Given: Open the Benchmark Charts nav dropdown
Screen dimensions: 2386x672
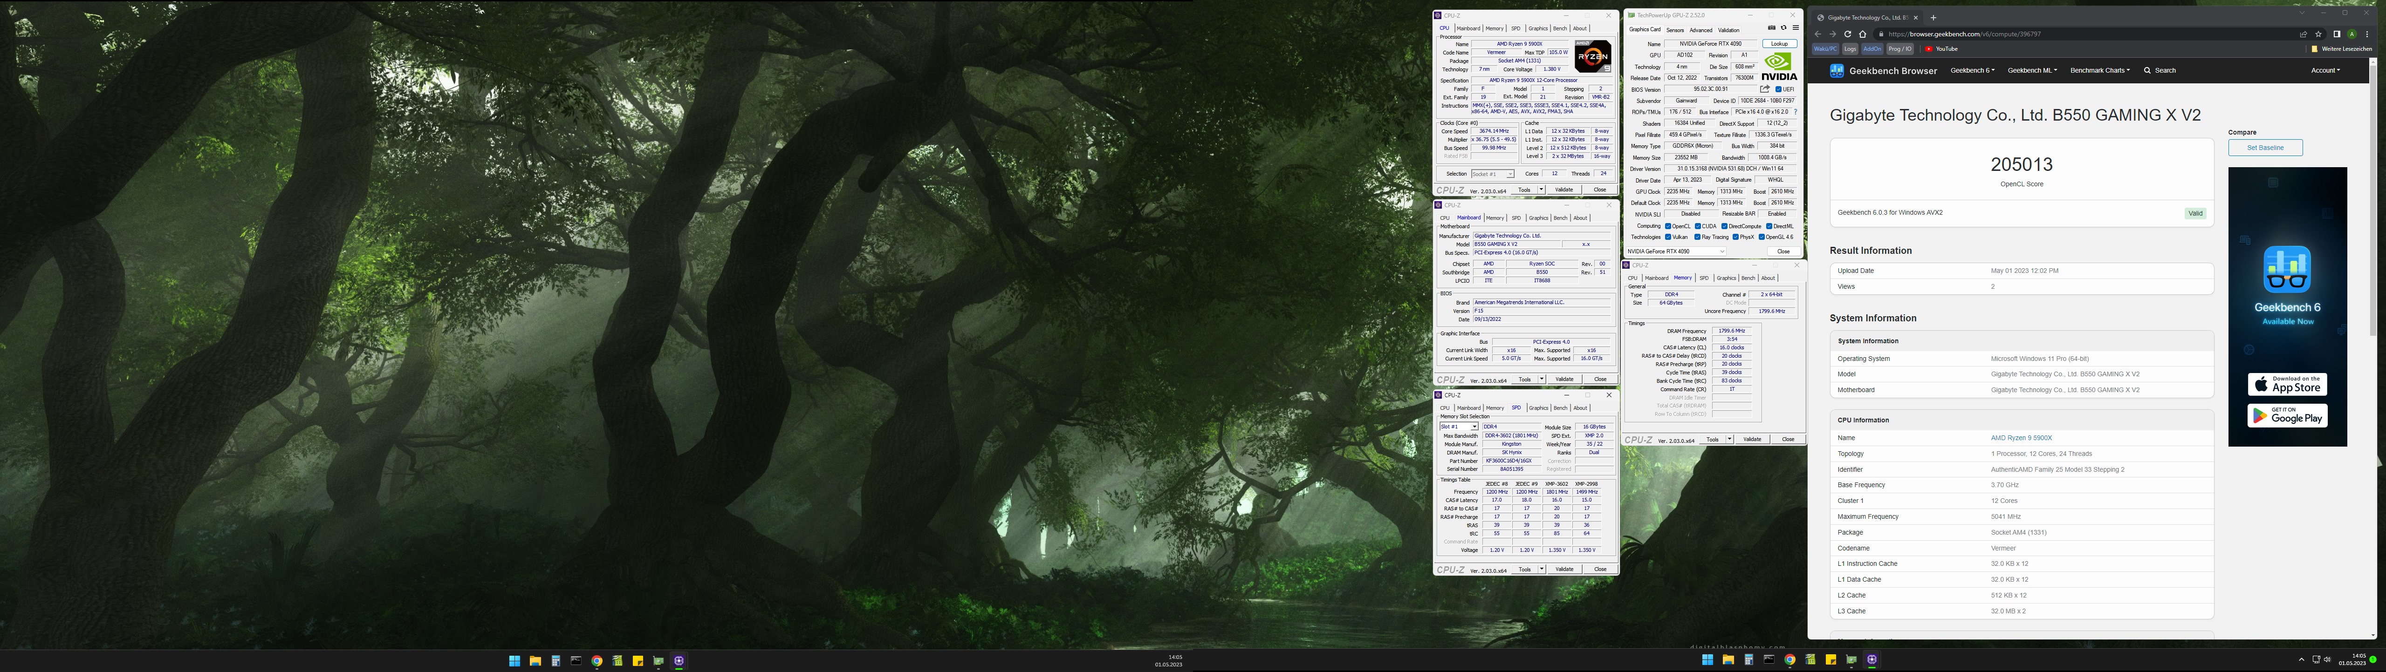Looking at the screenshot, I should 2100,70.
